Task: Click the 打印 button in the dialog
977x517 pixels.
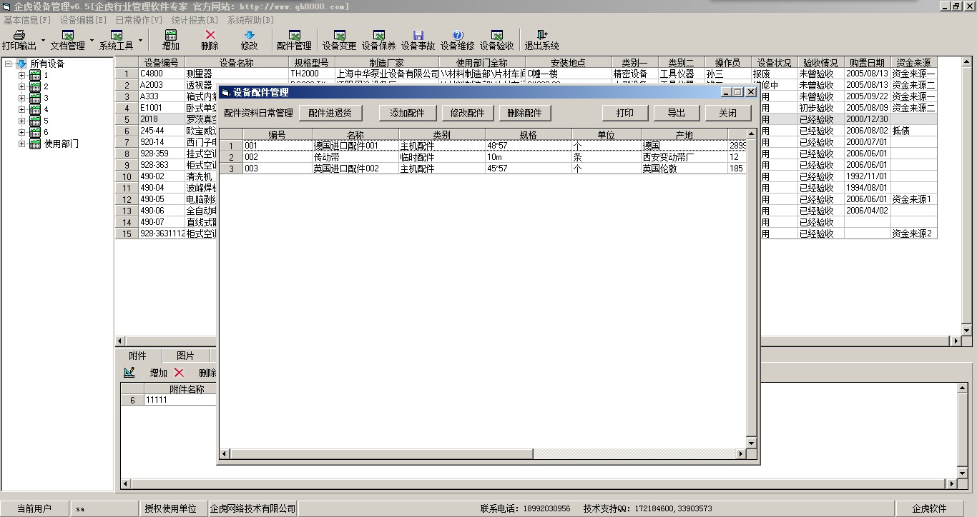Action: pos(624,113)
